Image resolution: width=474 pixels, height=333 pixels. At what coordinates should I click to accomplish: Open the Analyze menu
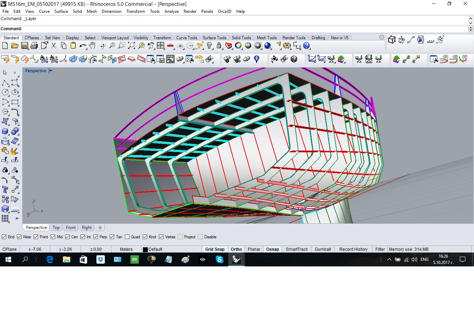pos(171,11)
